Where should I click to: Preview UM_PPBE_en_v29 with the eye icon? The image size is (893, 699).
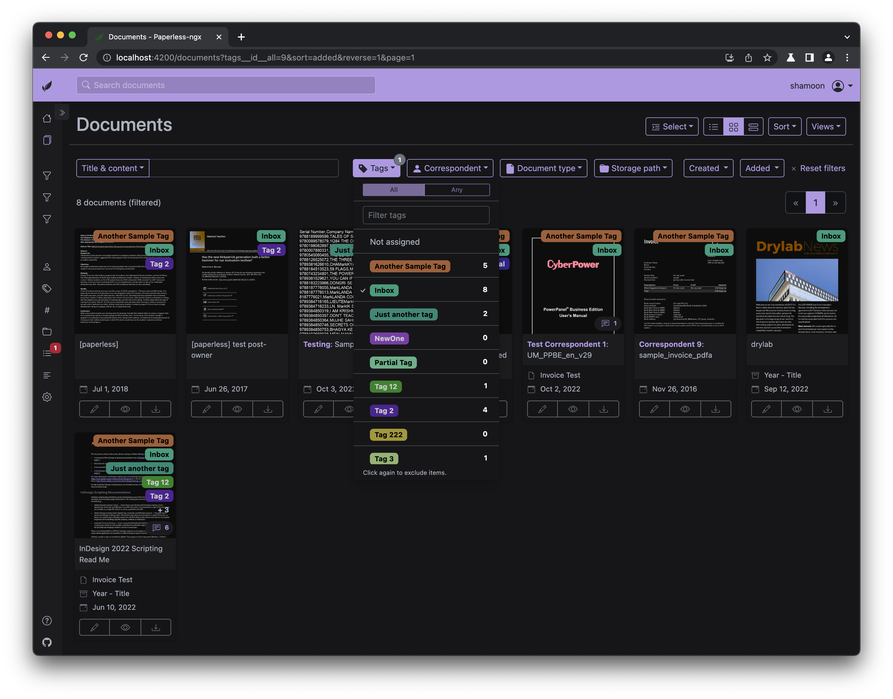[573, 409]
